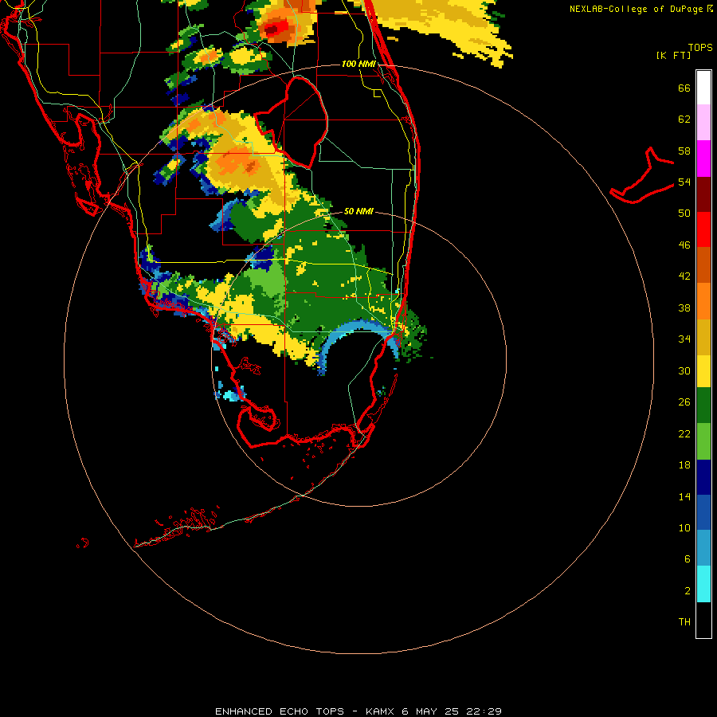Viewport: 717px width, 717px height.
Task: Click the ENHANCED ECHO TOPS caption text
Action: click(280, 711)
